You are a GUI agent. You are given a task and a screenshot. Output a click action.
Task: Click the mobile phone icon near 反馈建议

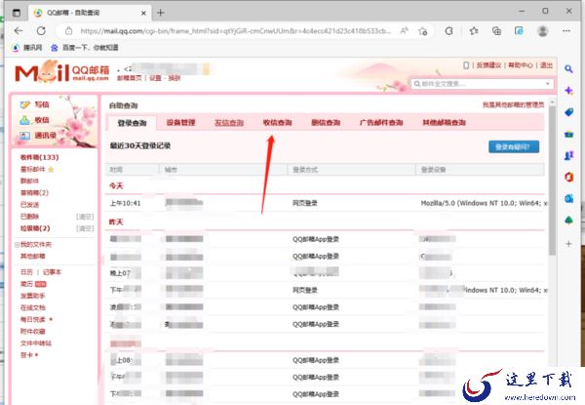coord(466,65)
